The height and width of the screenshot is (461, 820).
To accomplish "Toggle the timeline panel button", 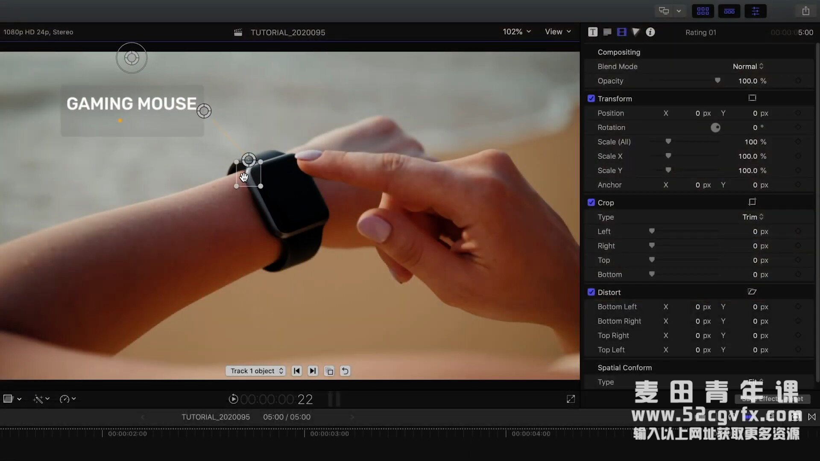I will [x=729, y=11].
